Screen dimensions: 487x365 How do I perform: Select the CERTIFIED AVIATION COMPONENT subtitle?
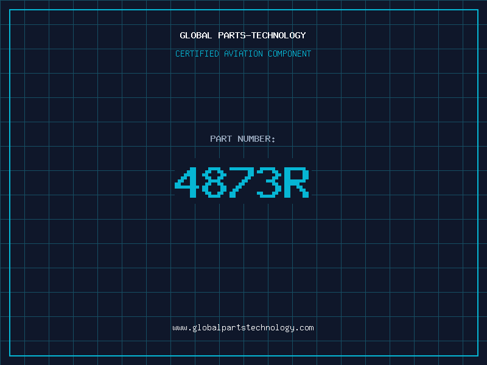(243, 54)
